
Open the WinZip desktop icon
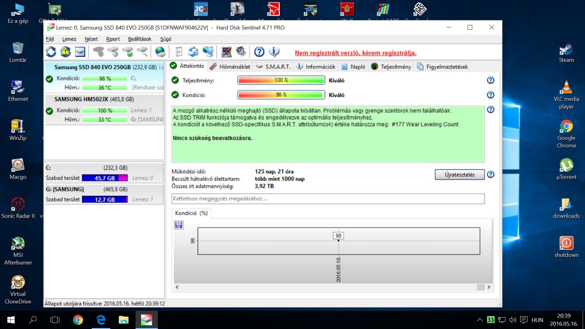18,130
